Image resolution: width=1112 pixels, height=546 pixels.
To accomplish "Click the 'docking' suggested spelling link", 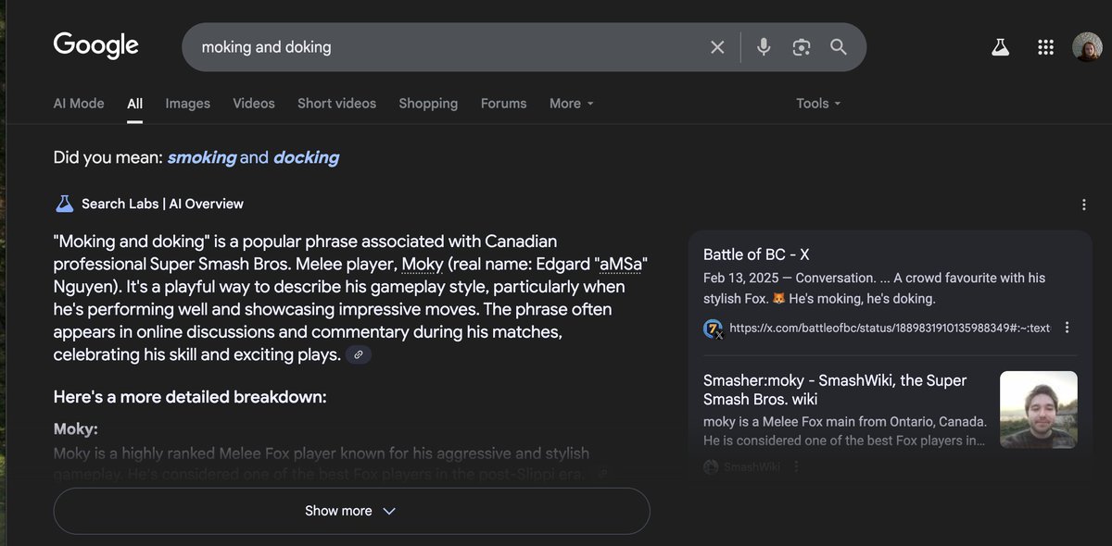I will point(306,157).
